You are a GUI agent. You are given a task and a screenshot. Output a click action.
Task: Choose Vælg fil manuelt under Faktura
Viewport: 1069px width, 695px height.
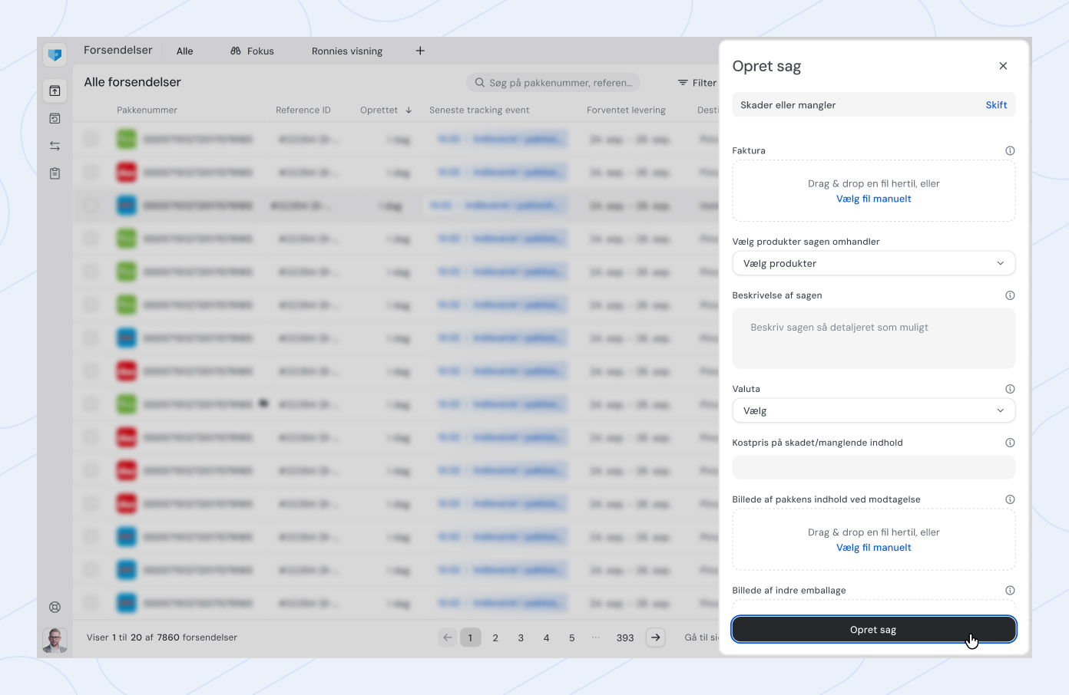[x=874, y=199]
